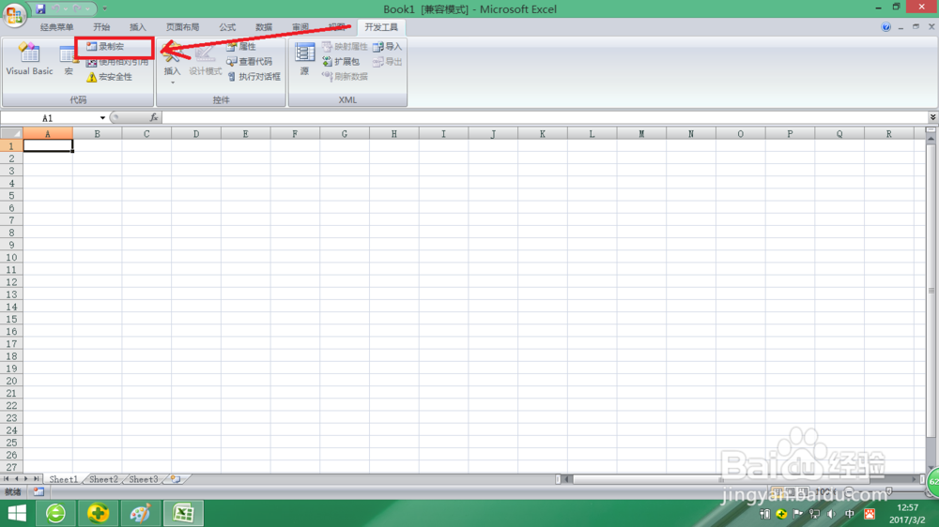Open control 属性 properties
This screenshot has width=939, height=527.
(241, 47)
